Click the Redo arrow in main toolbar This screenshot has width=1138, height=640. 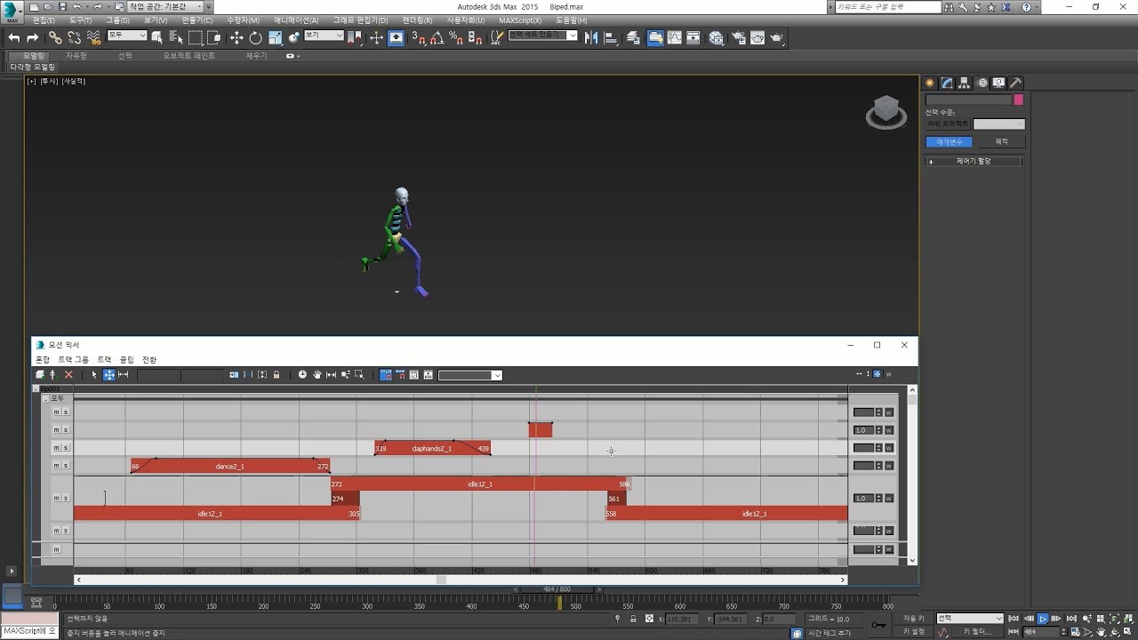pyautogui.click(x=32, y=38)
